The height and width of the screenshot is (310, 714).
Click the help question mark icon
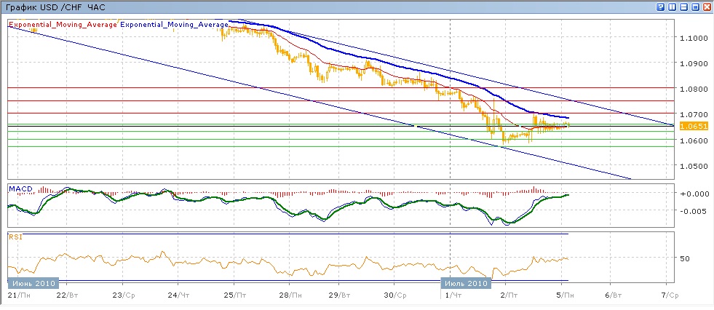(660, 7)
